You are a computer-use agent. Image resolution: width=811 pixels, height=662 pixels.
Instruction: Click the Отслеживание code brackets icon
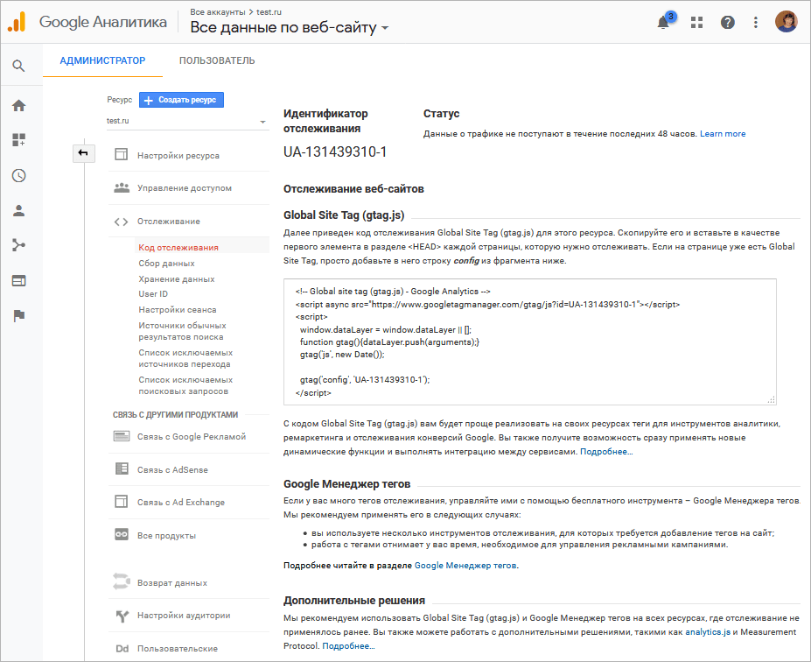[121, 222]
